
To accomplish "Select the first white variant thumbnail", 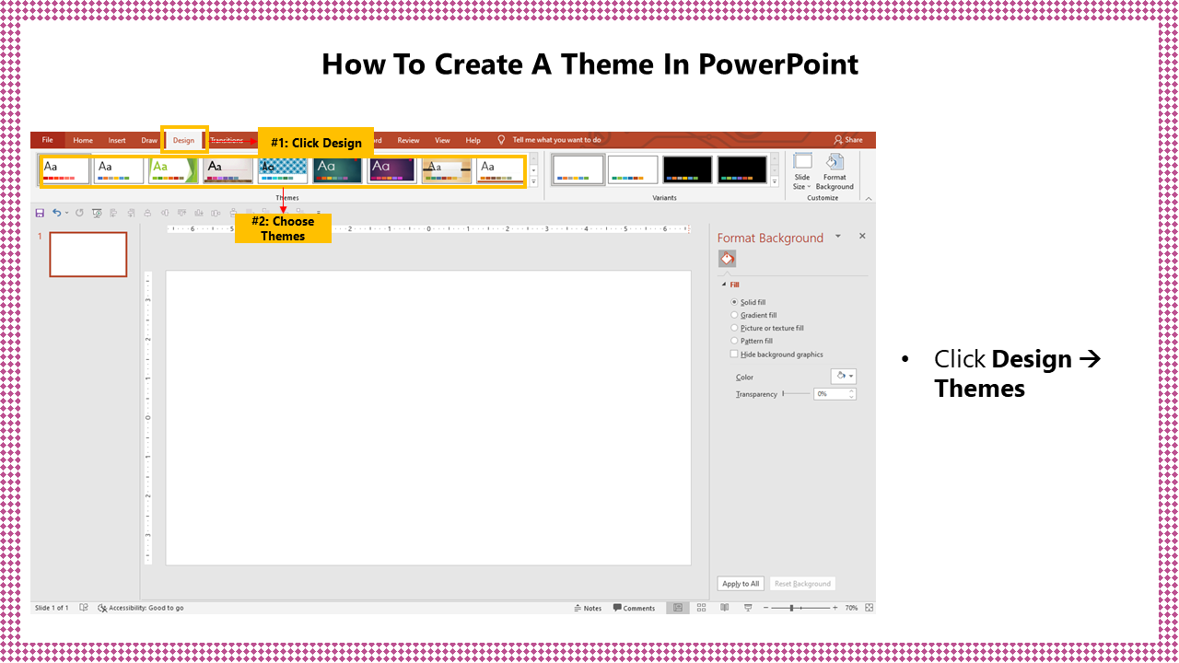I will coord(578,169).
